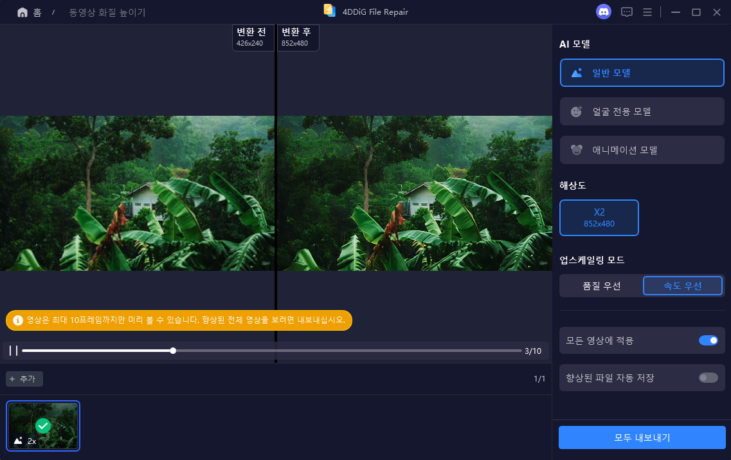
Task: Switch to 속도 우선 mode
Action: (683, 286)
